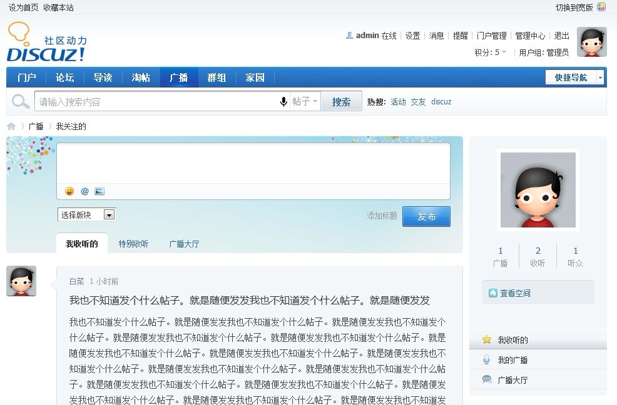The height and width of the screenshot is (405, 617).
Task: Click the insert image icon
Action: (x=99, y=191)
